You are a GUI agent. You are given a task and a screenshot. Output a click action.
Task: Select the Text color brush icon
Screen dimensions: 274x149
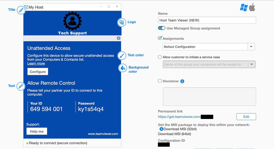pyautogui.click(x=122, y=56)
